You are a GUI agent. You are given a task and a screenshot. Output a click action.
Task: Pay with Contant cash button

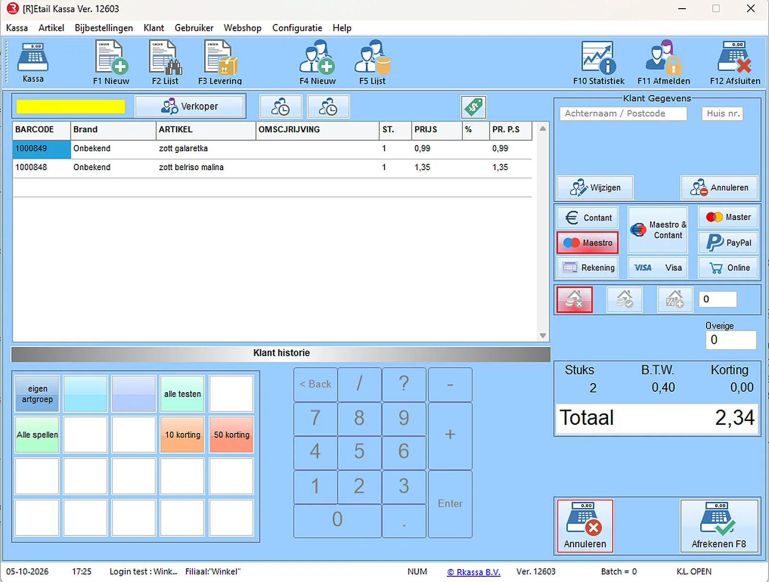click(588, 218)
